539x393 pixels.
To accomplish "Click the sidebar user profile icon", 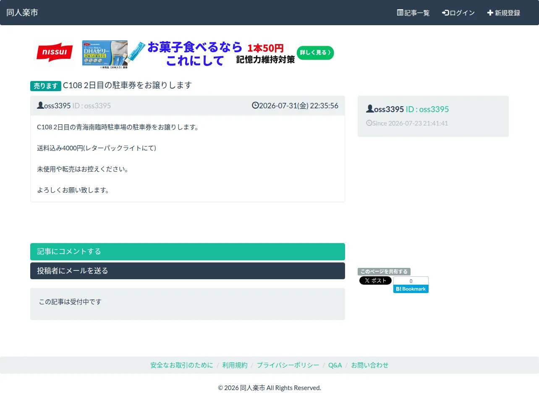I will (370, 108).
